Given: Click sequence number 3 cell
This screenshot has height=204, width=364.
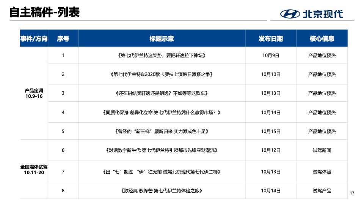Looking at the screenshot, I should [63, 93].
